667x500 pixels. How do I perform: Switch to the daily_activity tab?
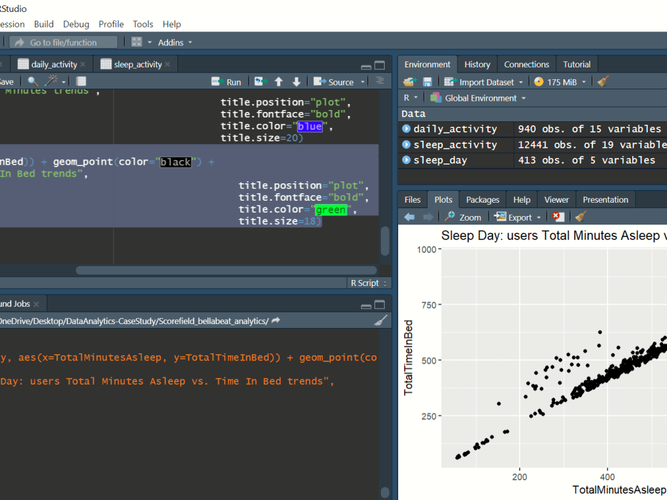tap(53, 64)
